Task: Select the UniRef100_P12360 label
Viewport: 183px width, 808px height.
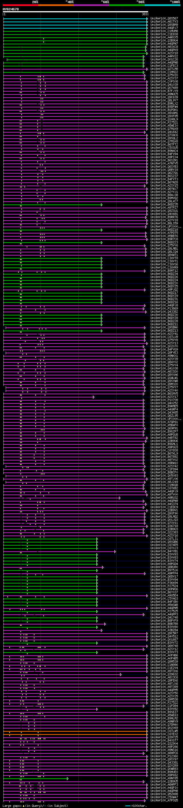Action: pyautogui.click(x=164, y=757)
